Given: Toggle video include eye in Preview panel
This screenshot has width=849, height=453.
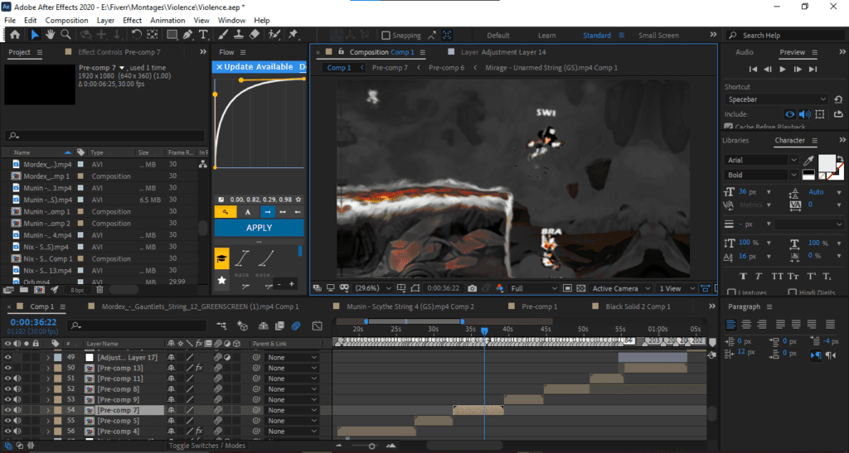Looking at the screenshot, I should pos(790,114).
